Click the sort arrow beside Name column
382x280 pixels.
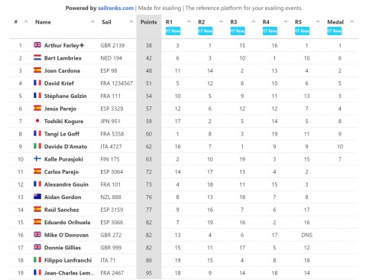tap(92, 21)
